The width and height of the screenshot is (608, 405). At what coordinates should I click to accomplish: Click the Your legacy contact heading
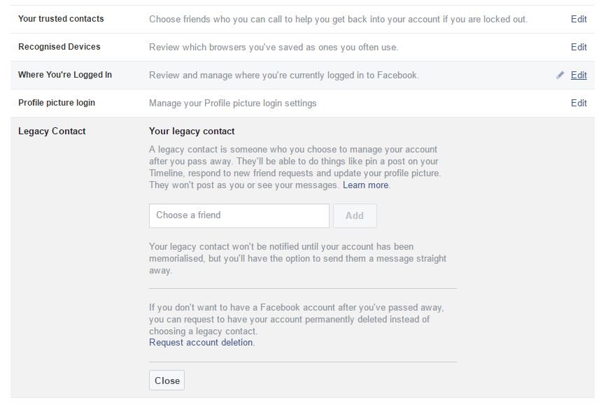coord(192,131)
